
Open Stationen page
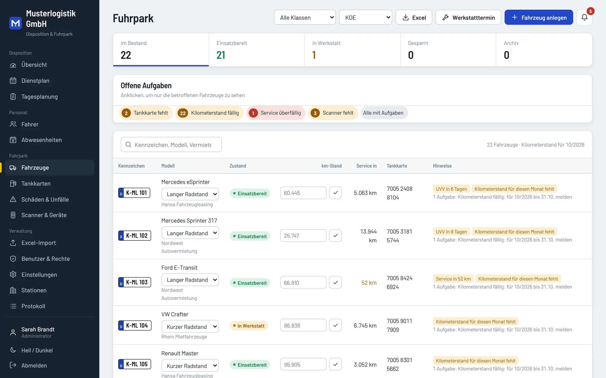[50, 290]
